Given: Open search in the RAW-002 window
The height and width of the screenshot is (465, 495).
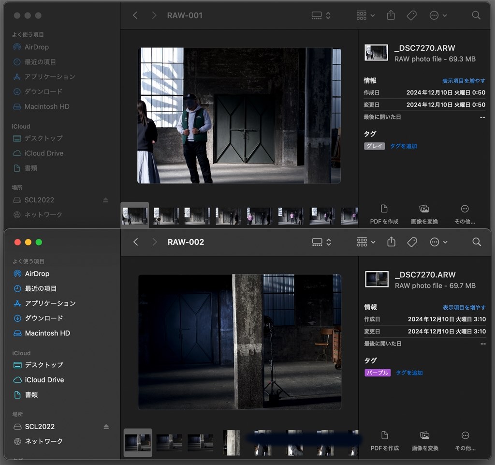Looking at the screenshot, I should [477, 242].
